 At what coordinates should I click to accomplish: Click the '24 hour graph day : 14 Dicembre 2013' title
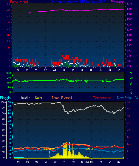click(x=78, y=2)
